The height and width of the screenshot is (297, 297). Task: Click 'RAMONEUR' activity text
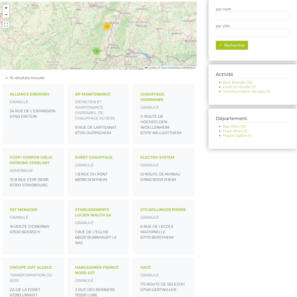click(x=21, y=170)
